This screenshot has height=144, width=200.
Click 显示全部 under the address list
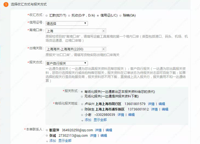tap(100, 120)
